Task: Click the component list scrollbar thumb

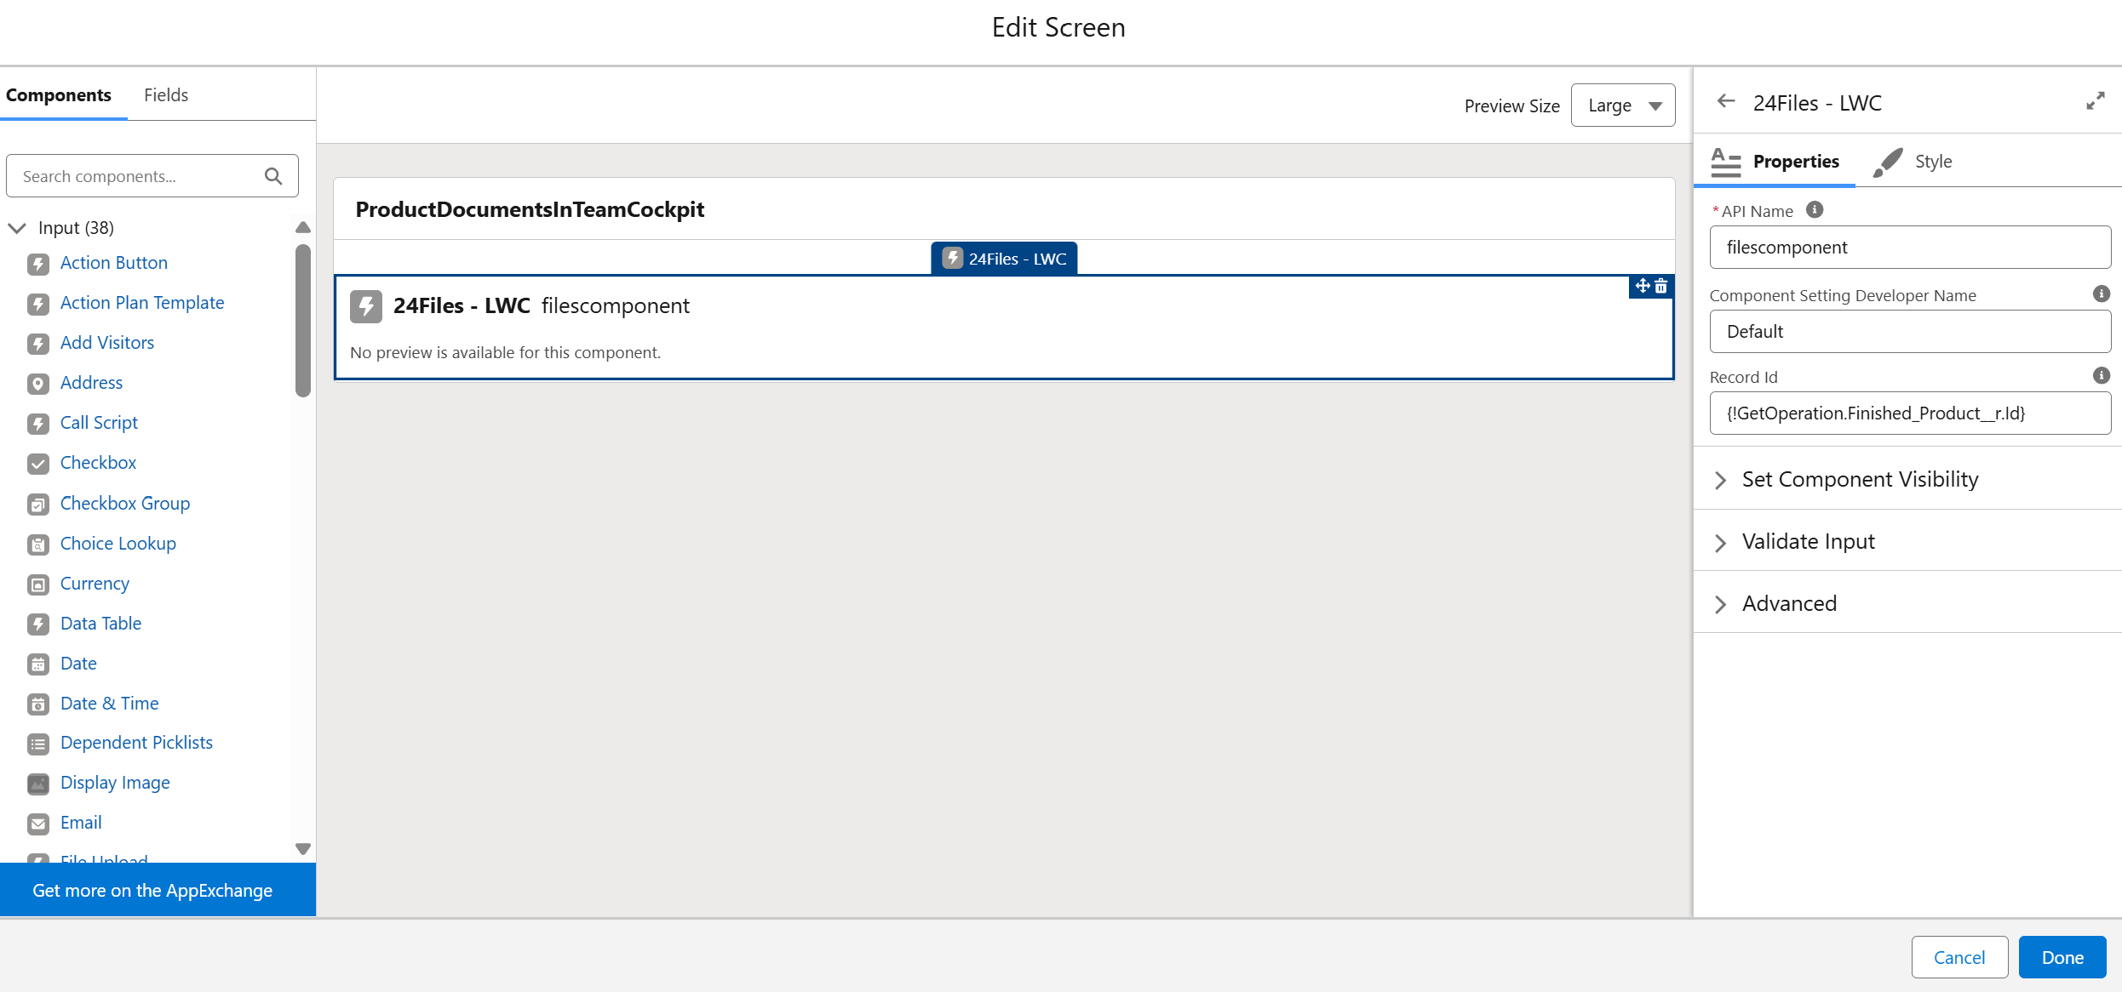Action: [303, 321]
